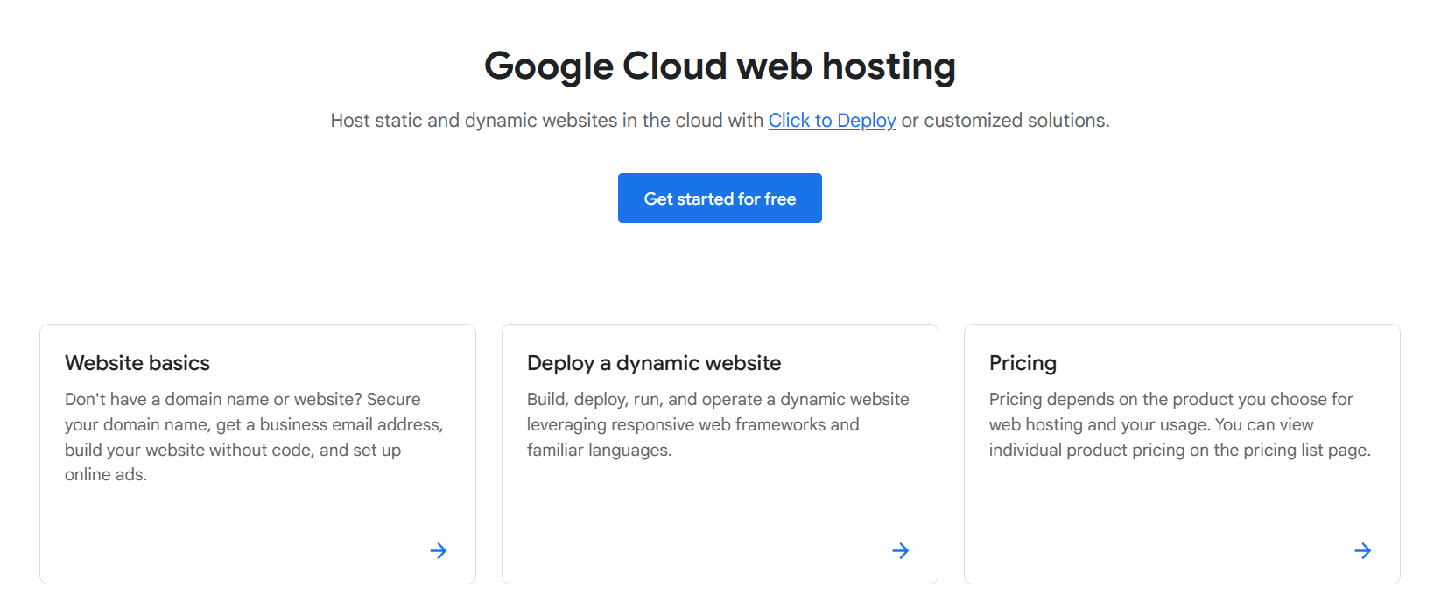Click the "familiar languages." text in Deploy card
Viewport: 1441px width, 615px height.
[599, 451]
